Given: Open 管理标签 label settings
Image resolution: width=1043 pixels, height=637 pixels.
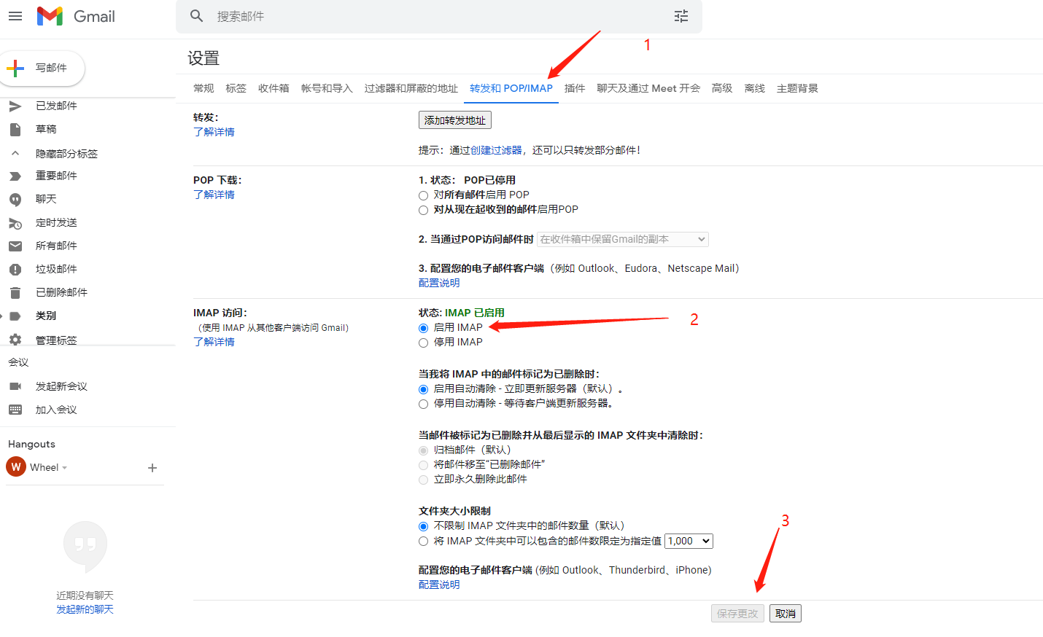Looking at the screenshot, I should click(53, 339).
